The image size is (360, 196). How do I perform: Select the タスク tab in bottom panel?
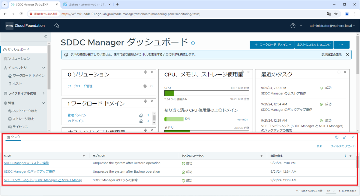click(13, 137)
